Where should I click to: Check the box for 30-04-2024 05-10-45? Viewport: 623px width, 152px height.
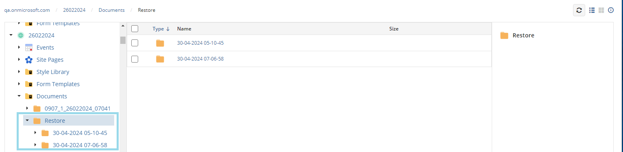(x=135, y=43)
